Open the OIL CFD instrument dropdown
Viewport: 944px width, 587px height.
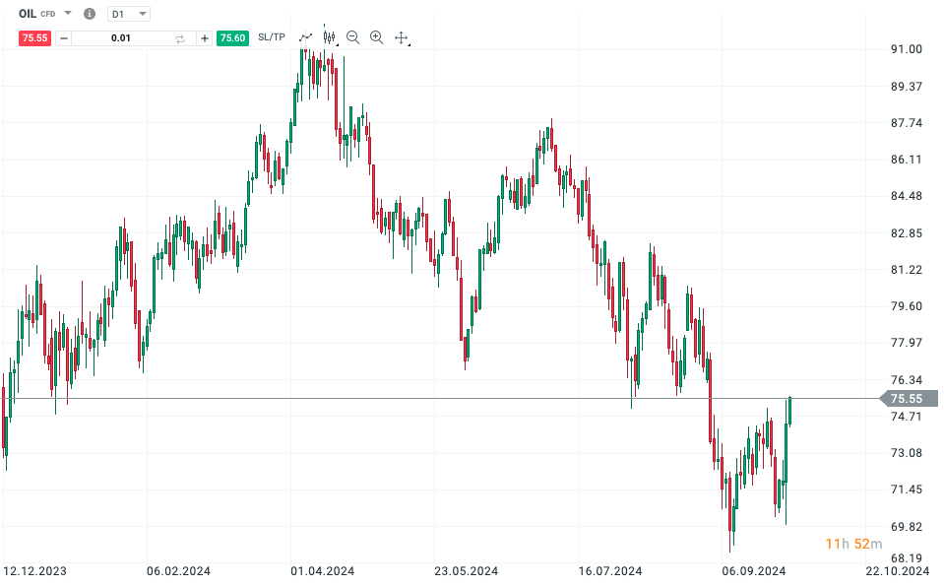[67, 14]
